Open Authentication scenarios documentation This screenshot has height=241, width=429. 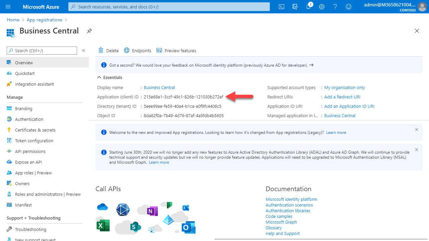click(x=289, y=205)
